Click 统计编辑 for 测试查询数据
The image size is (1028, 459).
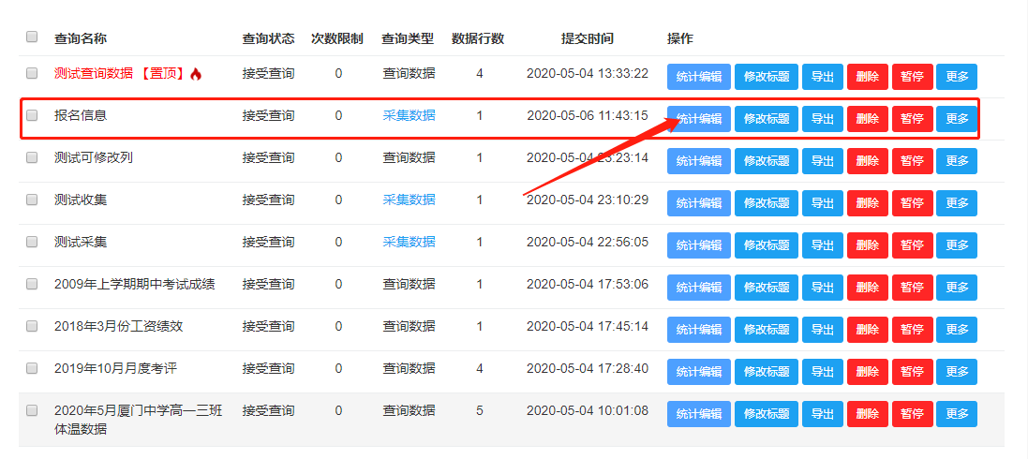699,77
